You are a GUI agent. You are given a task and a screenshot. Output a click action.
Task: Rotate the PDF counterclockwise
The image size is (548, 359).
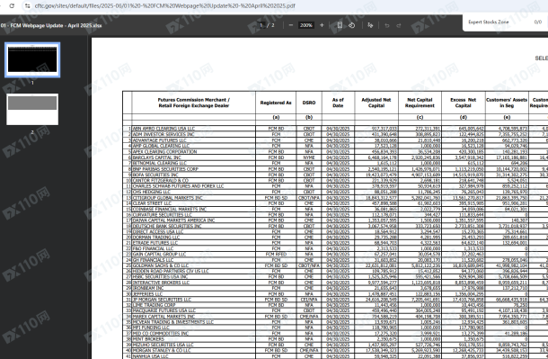(x=351, y=25)
